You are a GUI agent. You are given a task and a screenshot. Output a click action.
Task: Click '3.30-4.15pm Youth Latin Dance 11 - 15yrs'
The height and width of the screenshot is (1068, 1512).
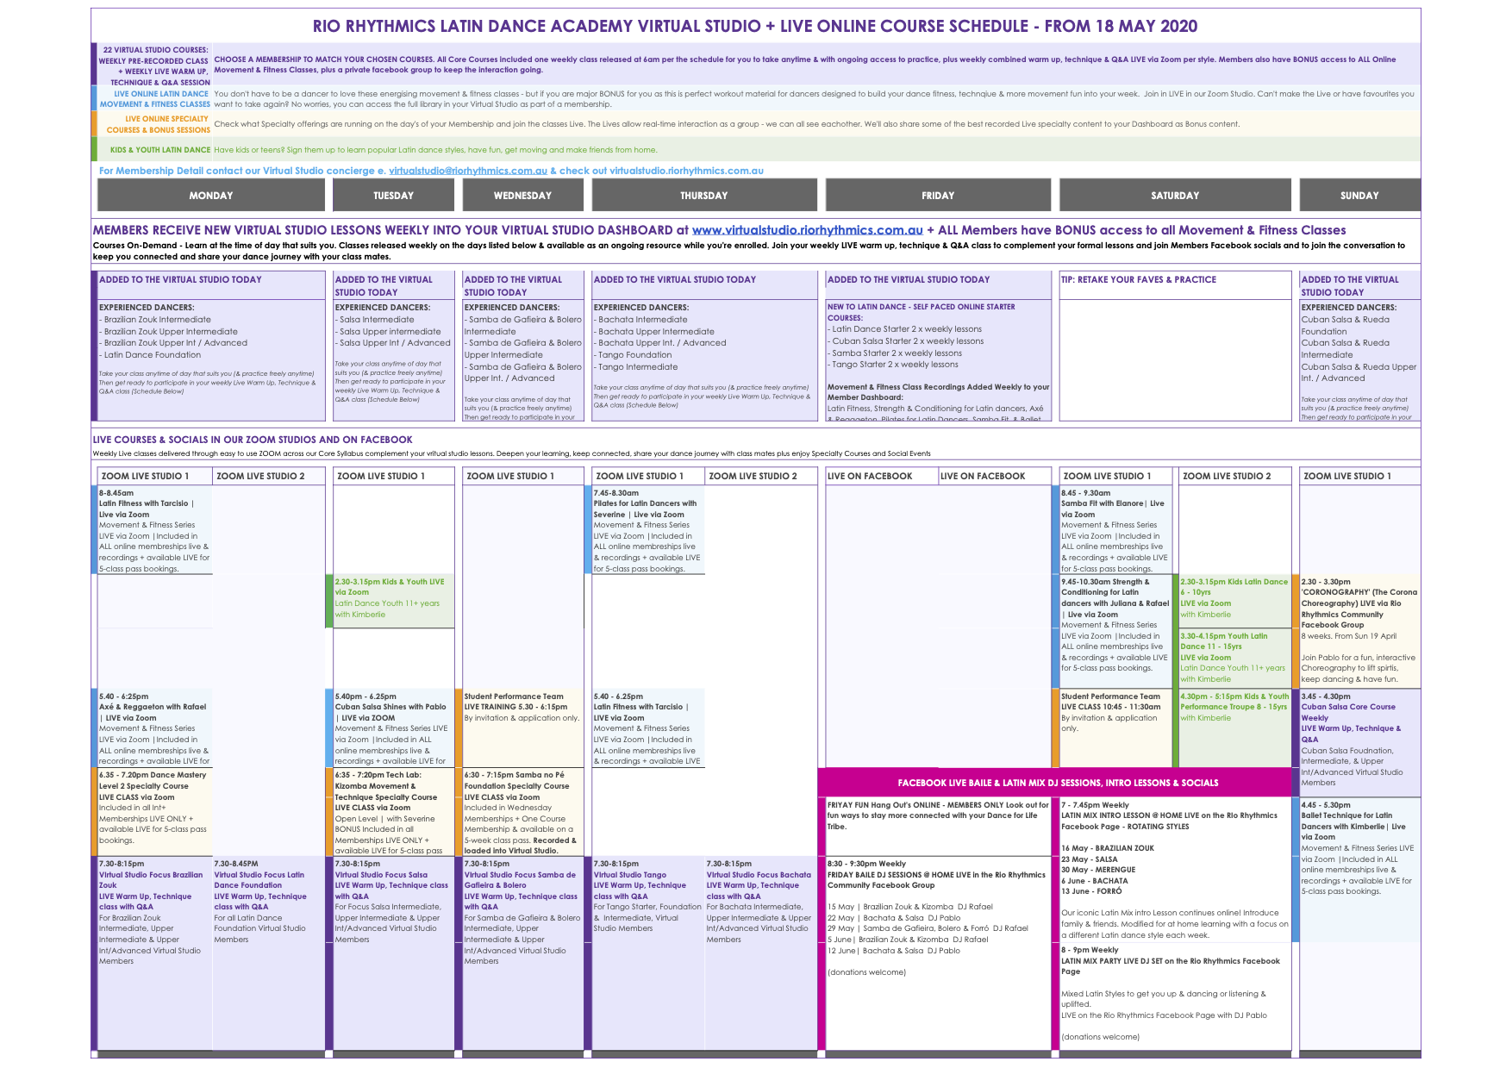1234,658
